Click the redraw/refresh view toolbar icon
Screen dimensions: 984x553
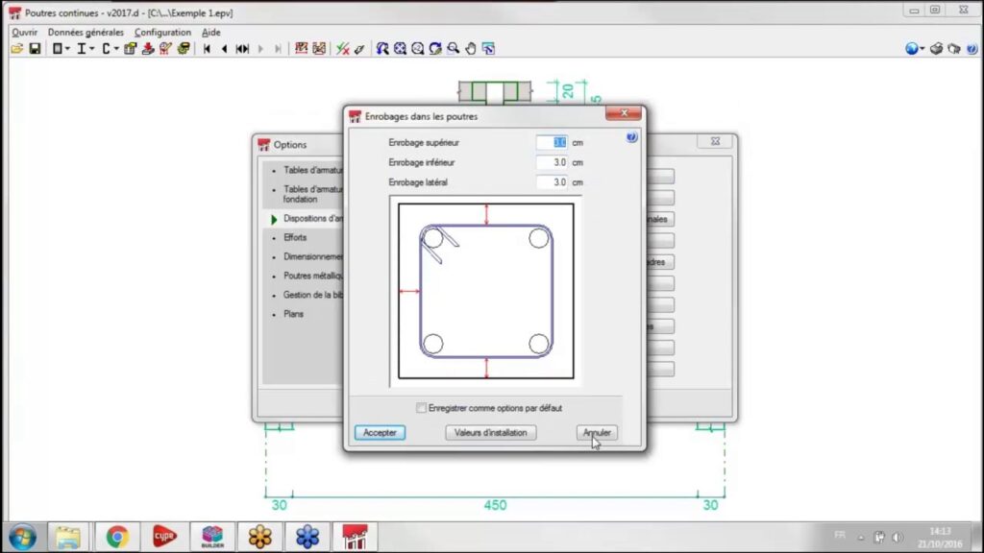435,48
